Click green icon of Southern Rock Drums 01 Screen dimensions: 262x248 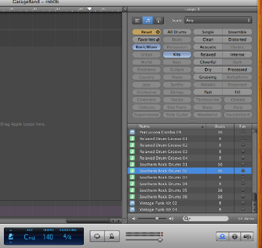pos(132,164)
